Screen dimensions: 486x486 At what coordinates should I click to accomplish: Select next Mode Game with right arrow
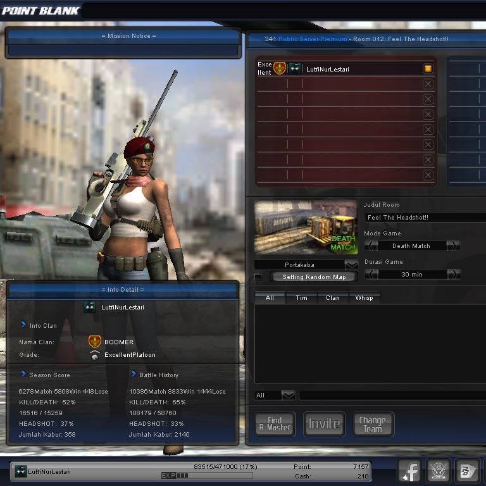click(454, 246)
